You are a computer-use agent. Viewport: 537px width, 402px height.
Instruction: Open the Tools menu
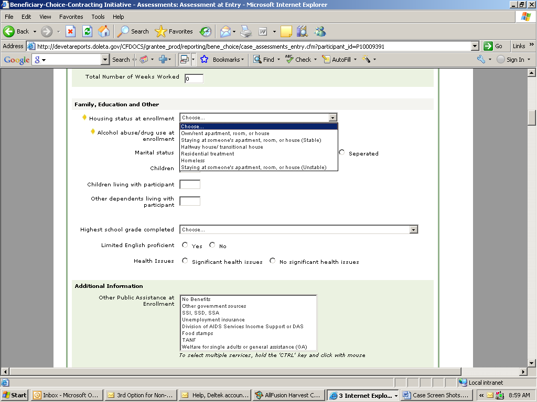coord(98,17)
